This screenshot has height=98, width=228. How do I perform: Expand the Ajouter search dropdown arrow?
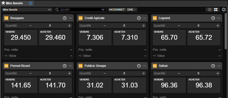click(103, 10)
